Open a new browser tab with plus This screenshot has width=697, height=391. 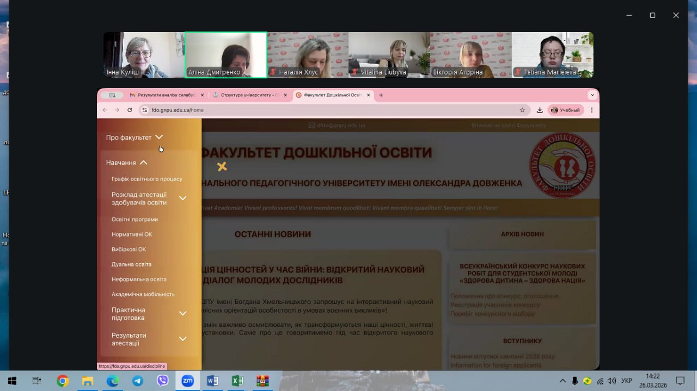pos(381,95)
